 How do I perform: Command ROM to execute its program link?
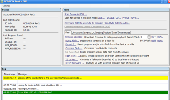pyautogui.click(x=97, y=23)
